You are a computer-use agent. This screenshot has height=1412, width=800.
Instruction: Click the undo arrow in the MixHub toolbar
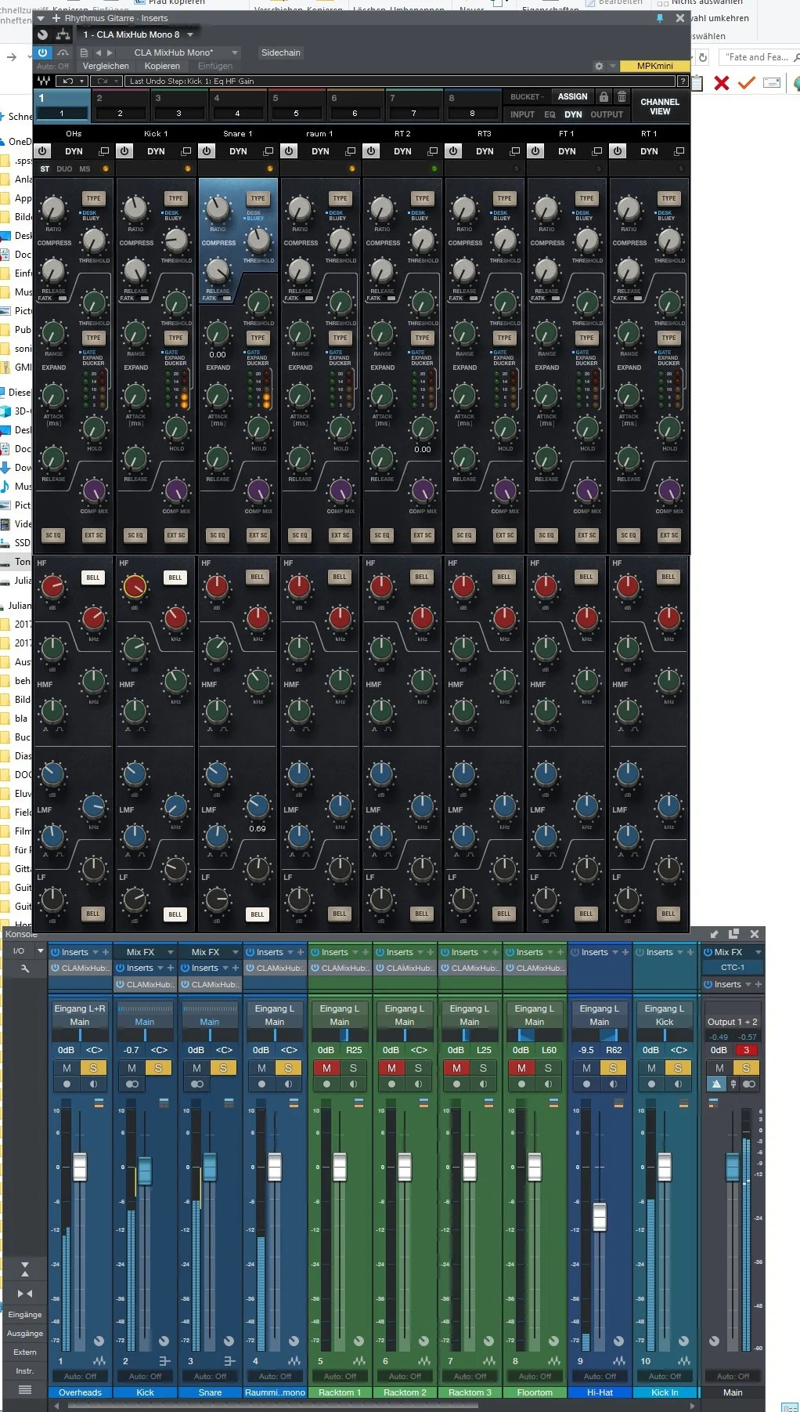pyautogui.click(x=68, y=81)
